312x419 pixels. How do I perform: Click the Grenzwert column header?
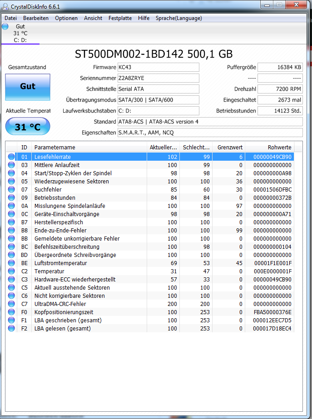[x=229, y=147]
